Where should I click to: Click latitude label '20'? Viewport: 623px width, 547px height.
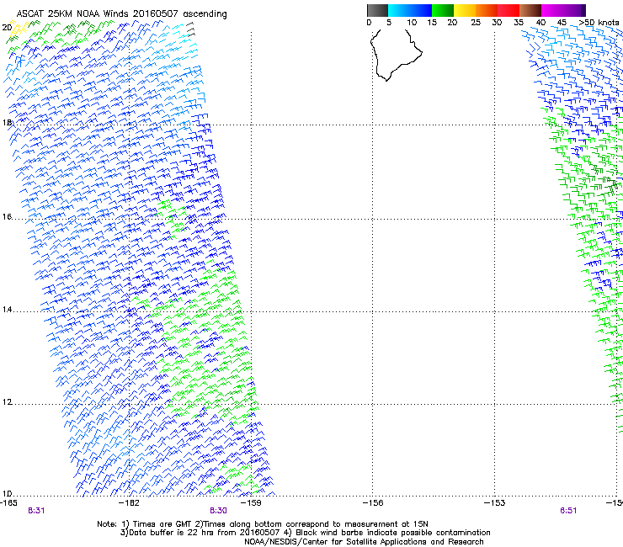pyautogui.click(x=7, y=28)
